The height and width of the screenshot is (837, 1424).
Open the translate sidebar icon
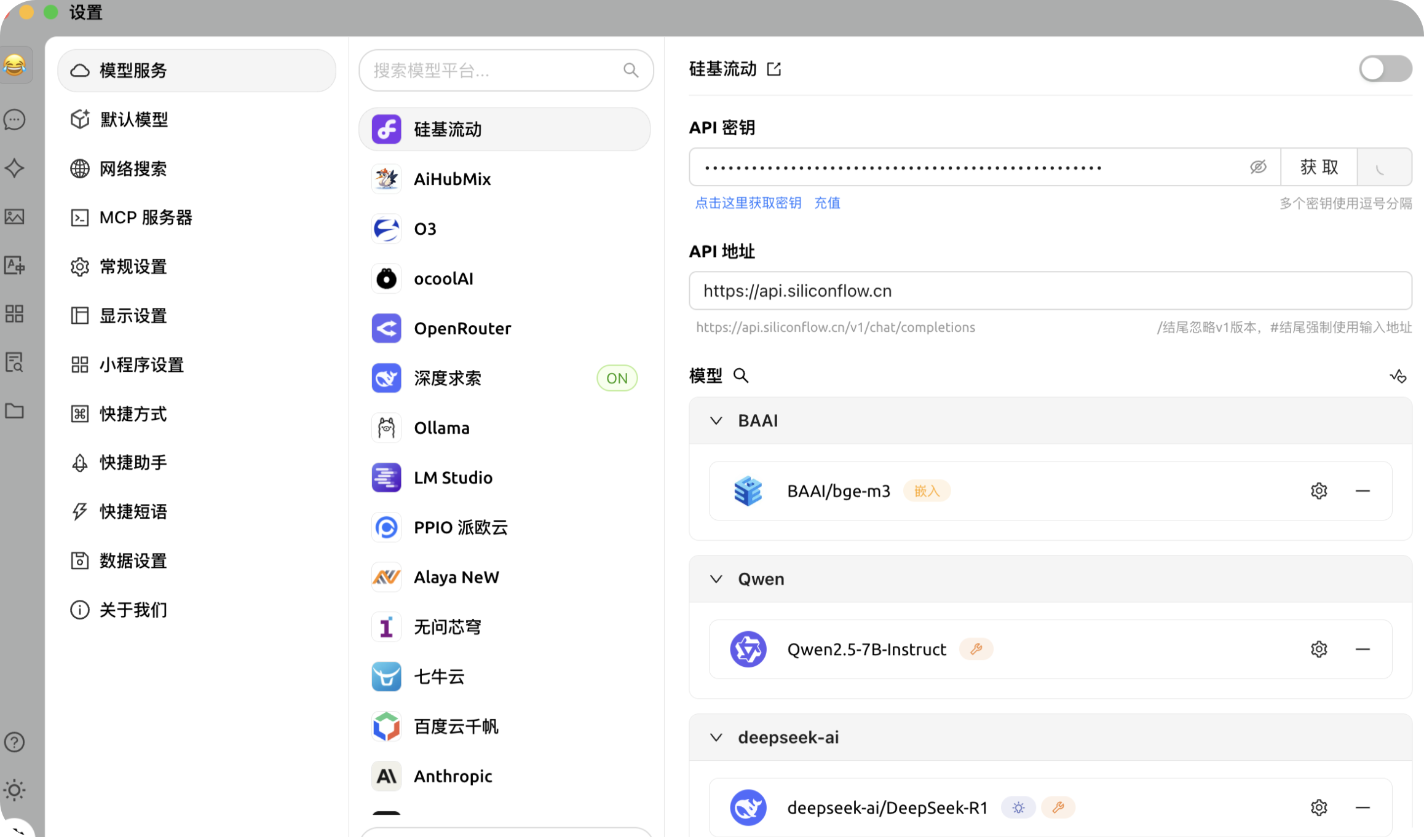pos(15,265)
